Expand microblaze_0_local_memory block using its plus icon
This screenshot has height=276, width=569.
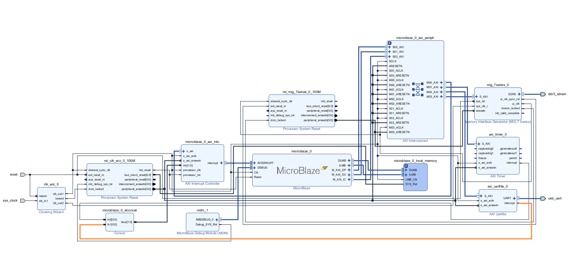point(406,166)
